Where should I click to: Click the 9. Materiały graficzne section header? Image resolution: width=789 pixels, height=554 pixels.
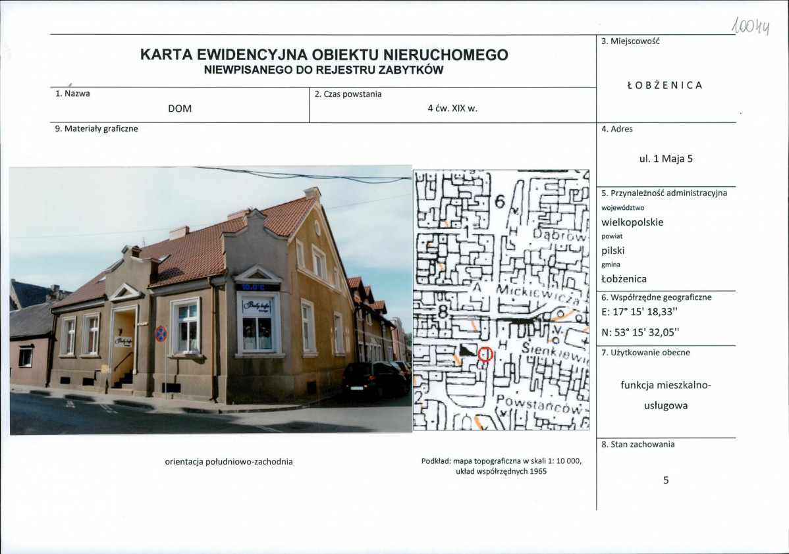pos(96,130)
